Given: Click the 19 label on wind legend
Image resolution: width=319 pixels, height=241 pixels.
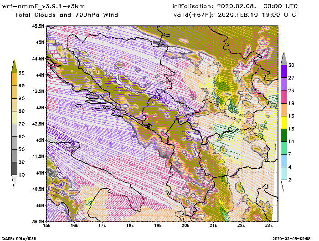Looking at the screenshot, I should 291,103.
